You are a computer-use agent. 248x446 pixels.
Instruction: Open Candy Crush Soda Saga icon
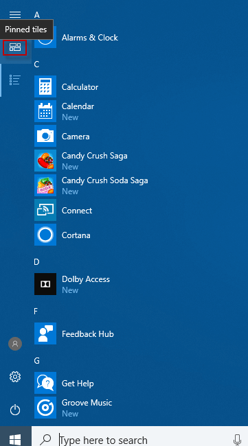45,185
